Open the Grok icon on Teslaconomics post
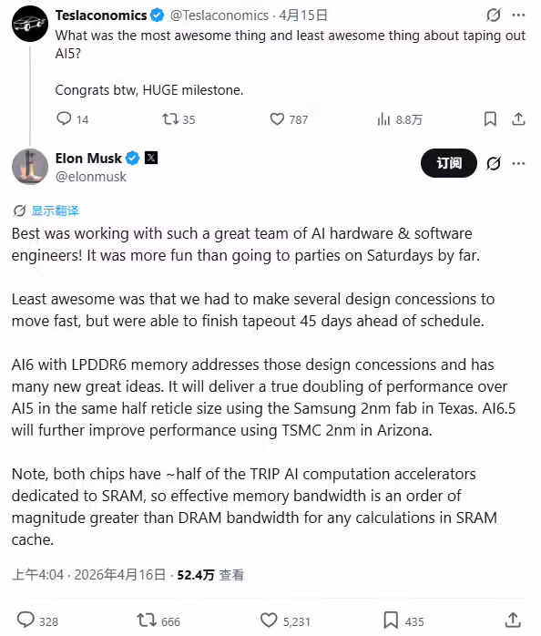 pyautogui.click(x=494, y=15)
